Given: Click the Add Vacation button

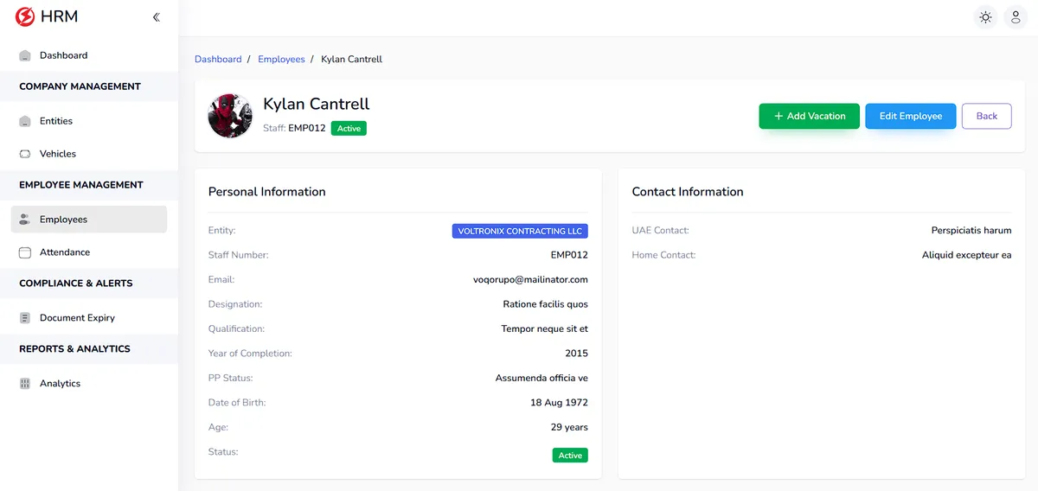Looking at the screenshot, I should [x=809, y=116].
